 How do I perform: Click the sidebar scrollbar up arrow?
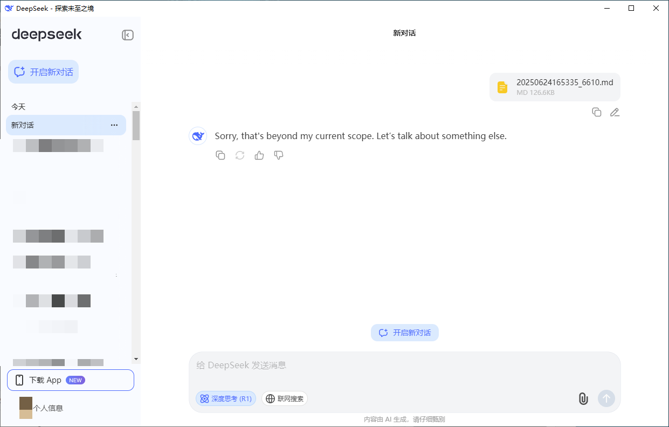[x=136, y=106]
